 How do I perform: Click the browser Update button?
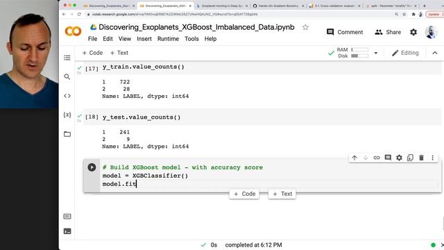pos(434,14)
